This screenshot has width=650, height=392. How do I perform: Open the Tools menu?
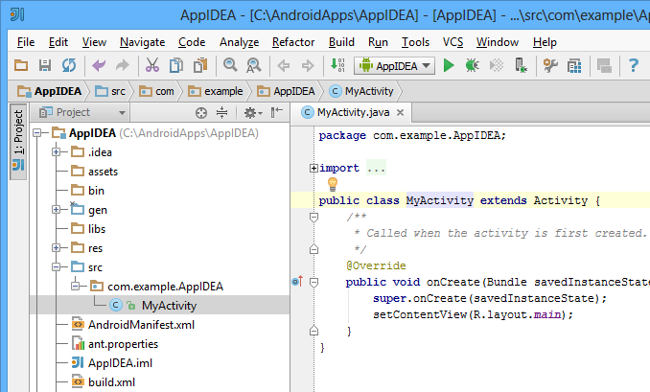[415, 42]
